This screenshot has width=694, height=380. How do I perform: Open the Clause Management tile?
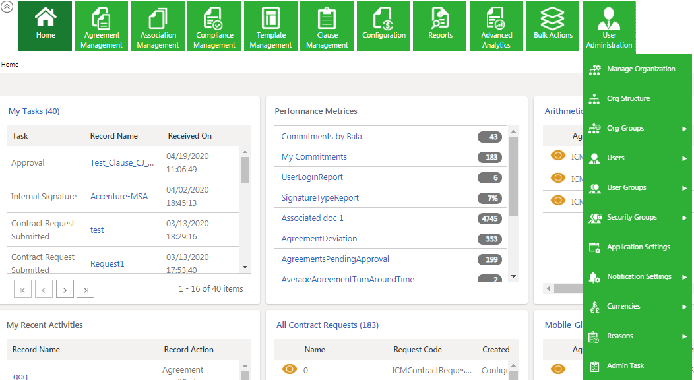click(327, 26)
